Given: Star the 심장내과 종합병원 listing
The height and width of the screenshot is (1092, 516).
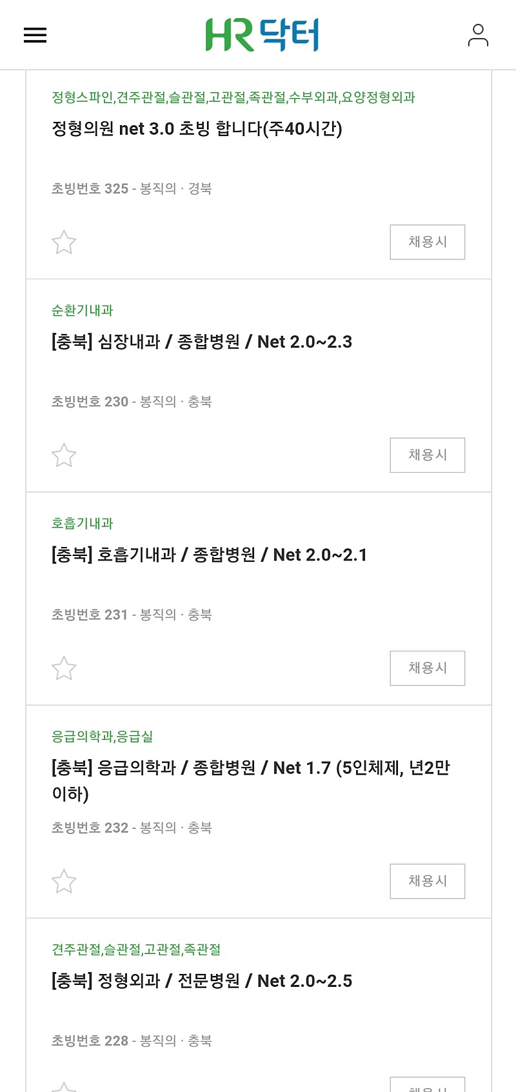Looking at the screenshot, I should pos(64,455).
